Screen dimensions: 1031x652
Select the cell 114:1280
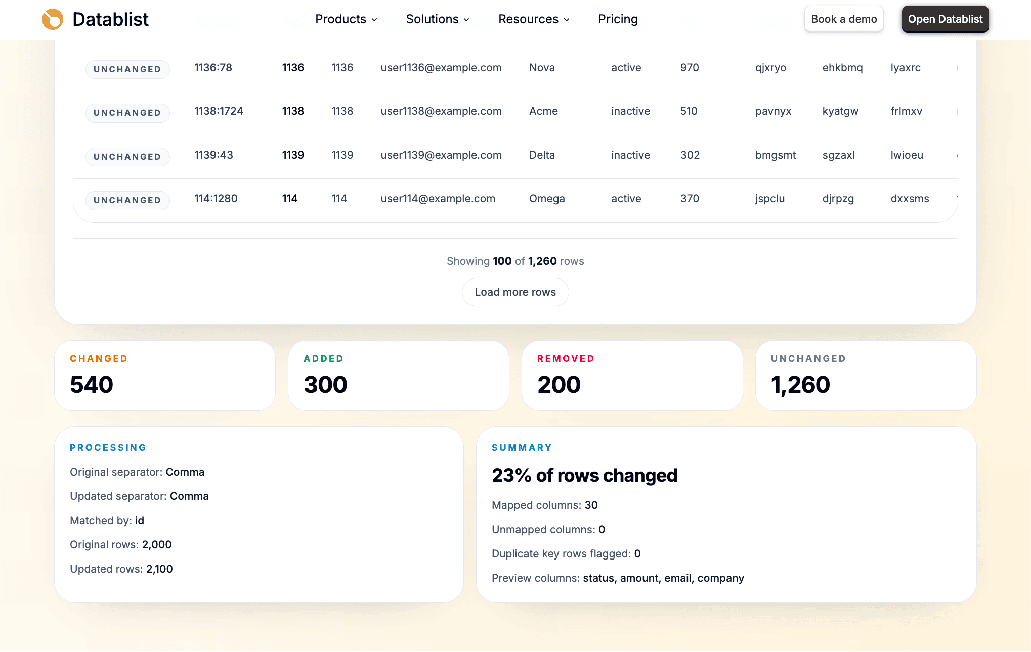tap(216, 199)
